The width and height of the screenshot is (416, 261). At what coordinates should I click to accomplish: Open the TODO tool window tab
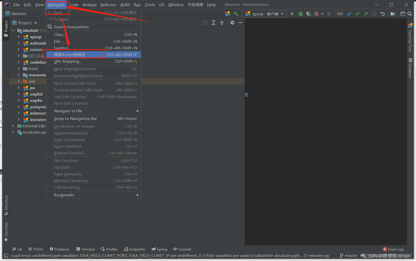click(x=35, y=249)
